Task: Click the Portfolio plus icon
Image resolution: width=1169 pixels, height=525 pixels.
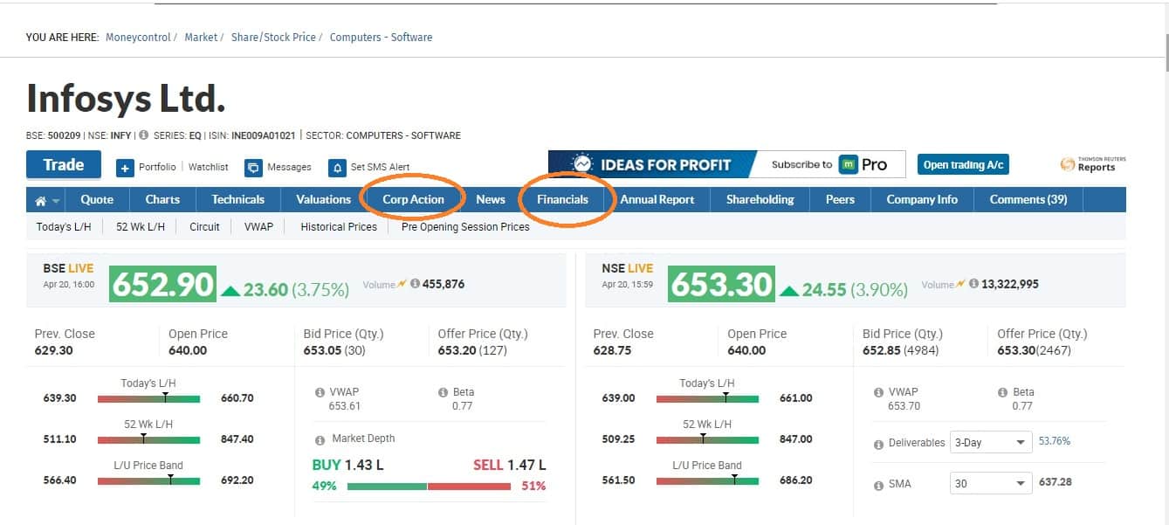Action: (x=125, y=168)
